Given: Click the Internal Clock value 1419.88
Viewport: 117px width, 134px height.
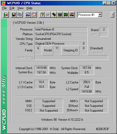Looking at the screenshot, I should (x=42, y=68).
